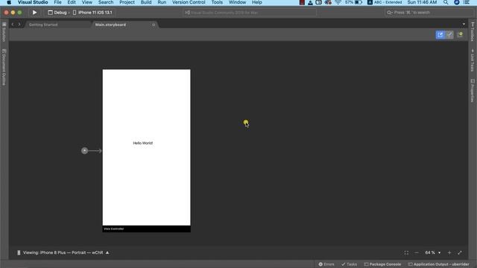Viewport: 477px width, 268px height.
Task: Open the Unit Tests side panel
Action: pos(473,61)
